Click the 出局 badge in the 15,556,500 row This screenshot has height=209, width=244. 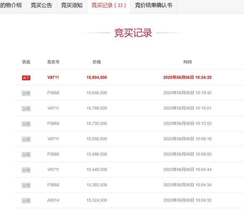click(26, 139)
